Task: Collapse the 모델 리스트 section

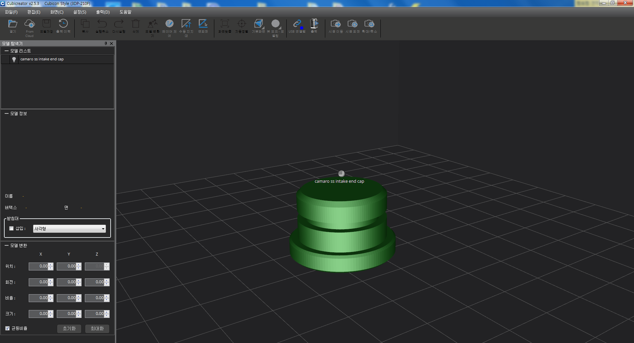Action: 6,51
